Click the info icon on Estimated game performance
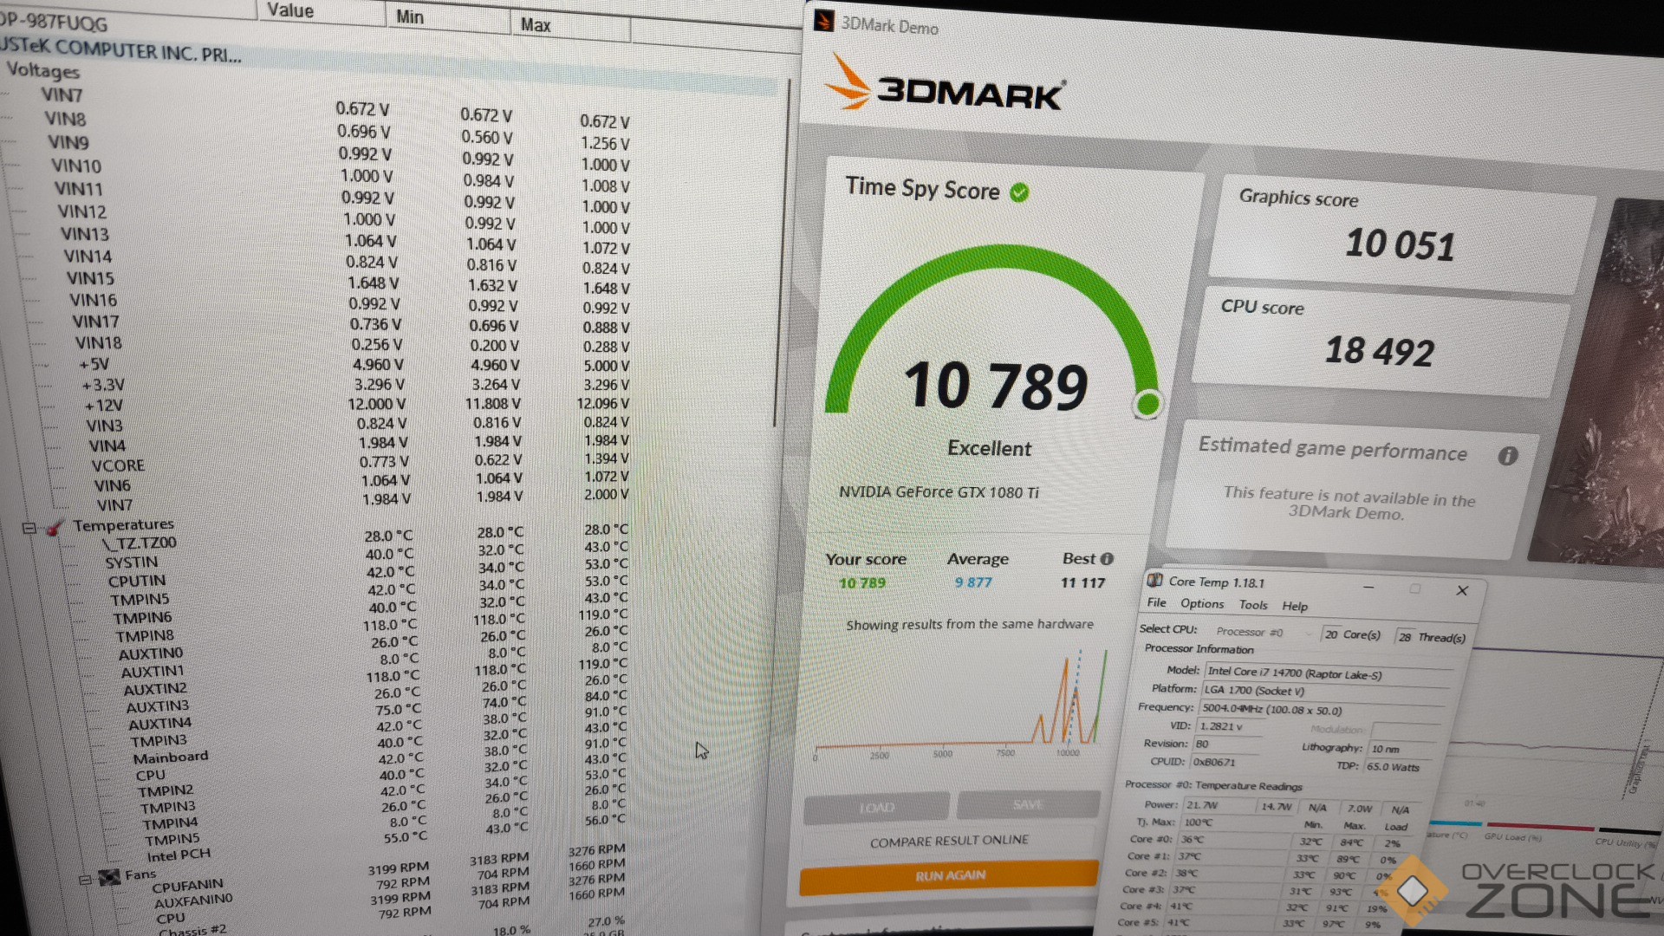The width and height of the screenshot is (1664, 936). tap(1508, 456)
